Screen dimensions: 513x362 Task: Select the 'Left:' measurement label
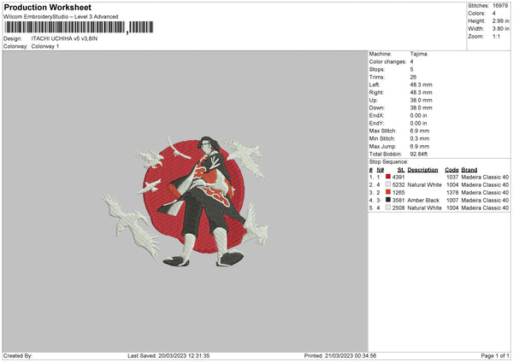374,85
